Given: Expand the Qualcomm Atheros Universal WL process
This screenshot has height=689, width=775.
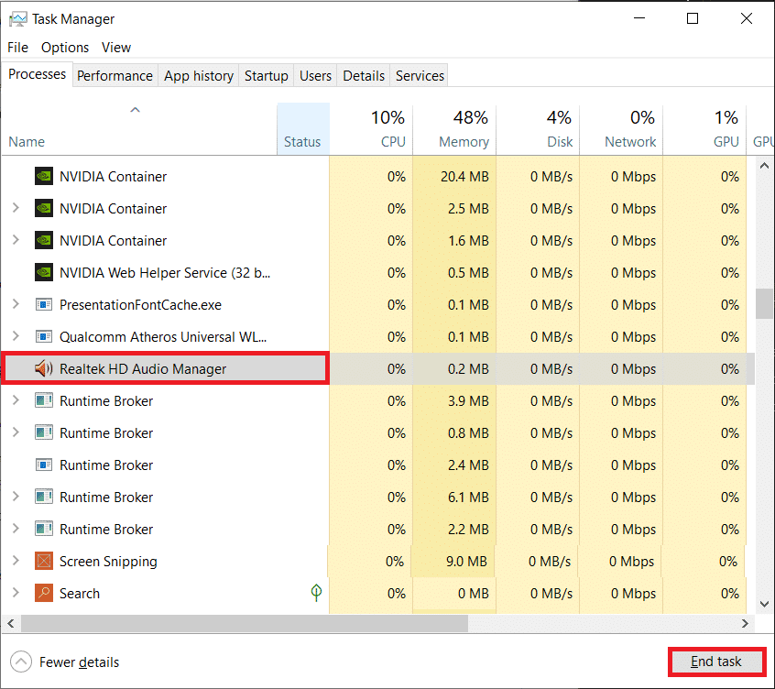Looking at the screenshot, I should point(15,336).
